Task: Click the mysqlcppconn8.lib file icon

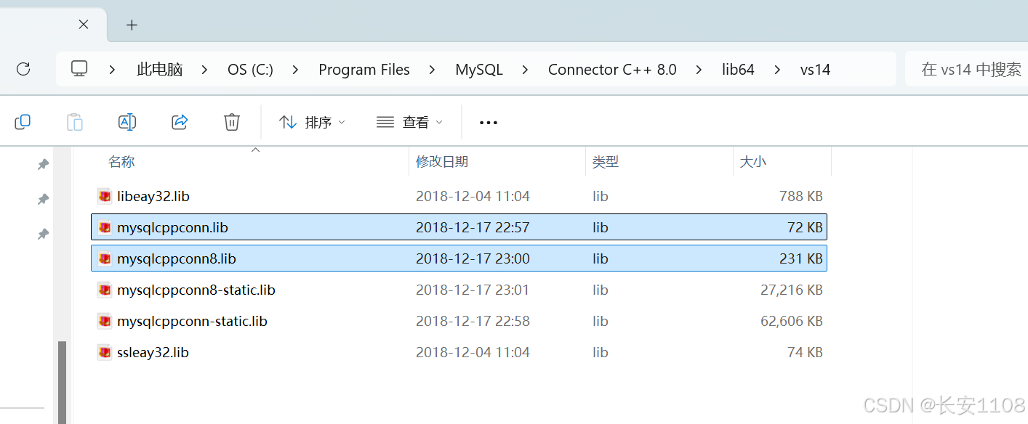Action: click(105, 258)
